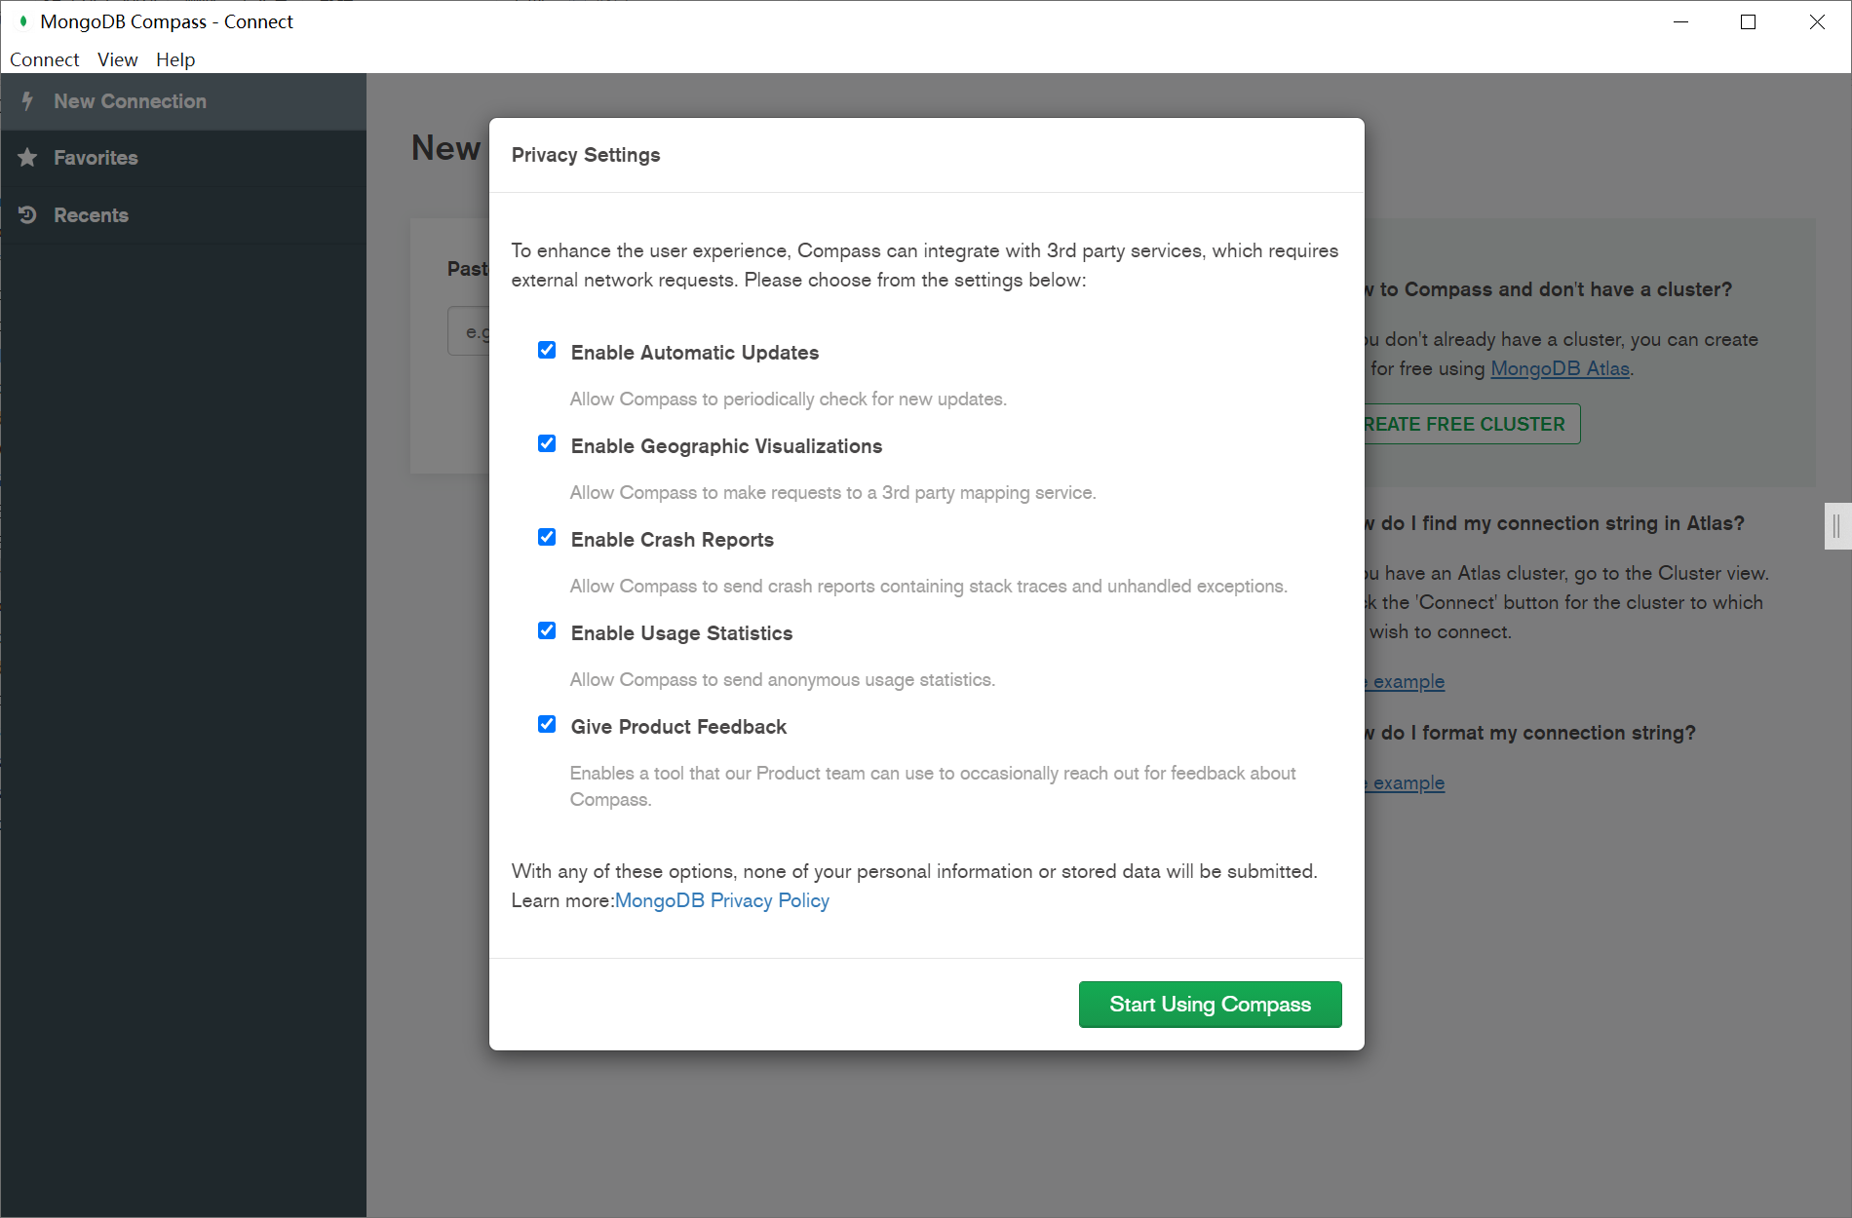Click the Enable Usage Statistics label
Image resolution: width=1852 pixels, height=1218 pixels.
[x=681, y=633]
